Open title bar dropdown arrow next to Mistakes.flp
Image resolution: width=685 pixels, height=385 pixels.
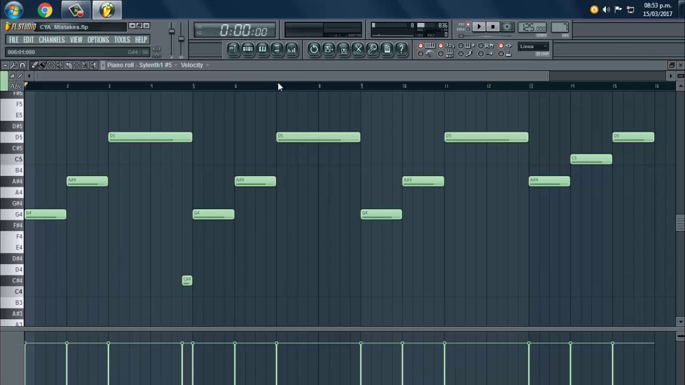coord(132,26)
